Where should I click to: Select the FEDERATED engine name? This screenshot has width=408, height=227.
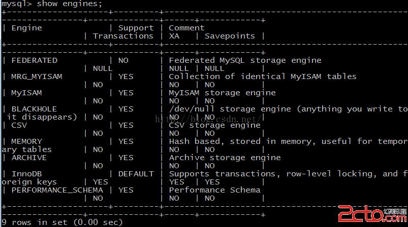(x=35, y=60)
